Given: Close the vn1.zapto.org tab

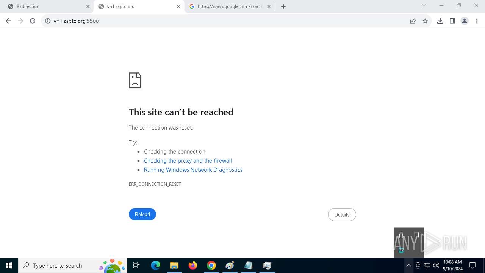Looking at the screenshot, I should (178, 6).
